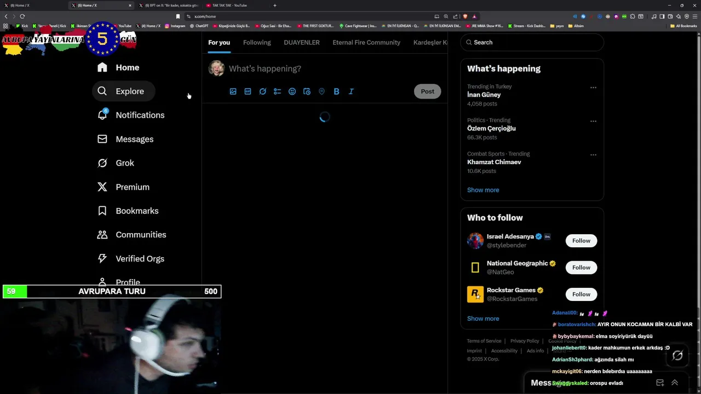Open the Explore page
701x394 pixels.
click(x=123, y=91)
